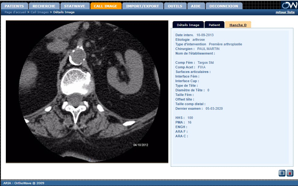Viewport: 298px width, 186px height.
Task: Click the CT scan image
Action: coord(87,92)
